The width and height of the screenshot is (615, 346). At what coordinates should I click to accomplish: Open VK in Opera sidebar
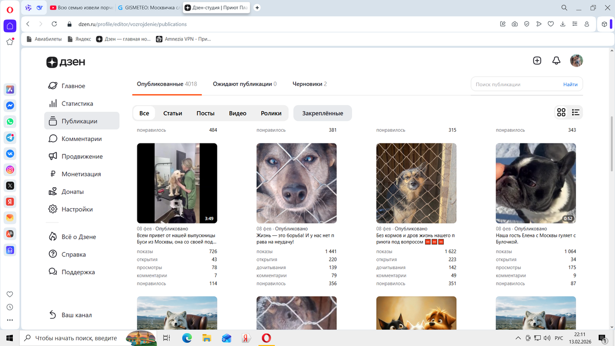click(x=10, y=153)
